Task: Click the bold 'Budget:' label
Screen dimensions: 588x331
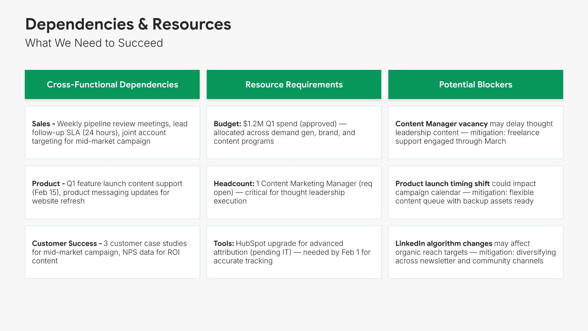Action: tap(228, 124)
